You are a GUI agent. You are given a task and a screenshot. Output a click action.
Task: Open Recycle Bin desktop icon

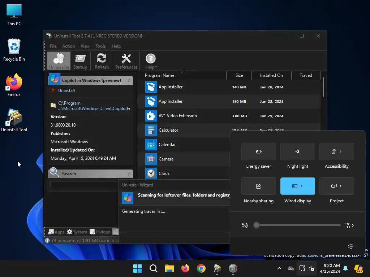(x=14, y=50)
